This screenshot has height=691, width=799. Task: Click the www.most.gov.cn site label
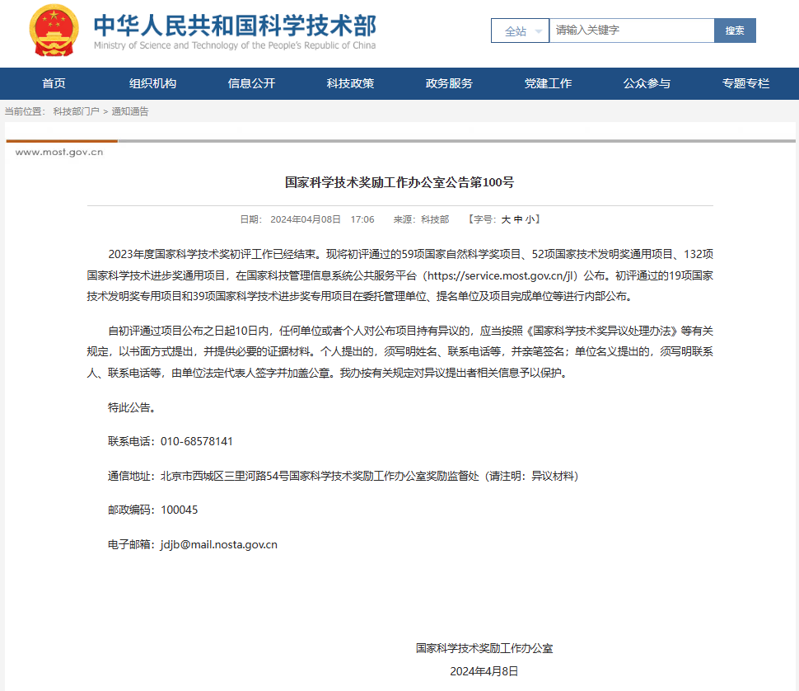59,152
